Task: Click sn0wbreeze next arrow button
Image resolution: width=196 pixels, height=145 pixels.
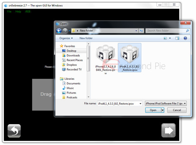Action: 168,130
